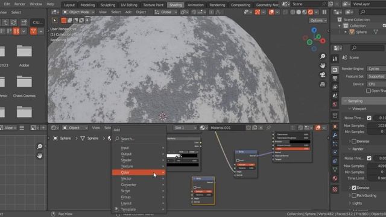Open the Slot 1 material slot dropdown
Screen dimensions: 386x217
(185, 128)
